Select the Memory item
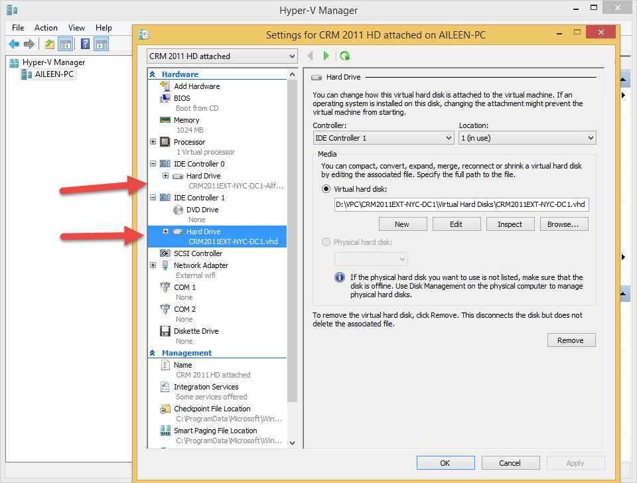The image size is (637, 483). 186,120
